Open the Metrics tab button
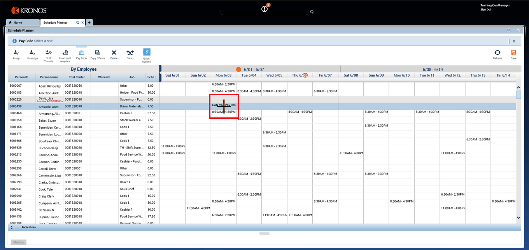The image size is (529, 250). 18,242
